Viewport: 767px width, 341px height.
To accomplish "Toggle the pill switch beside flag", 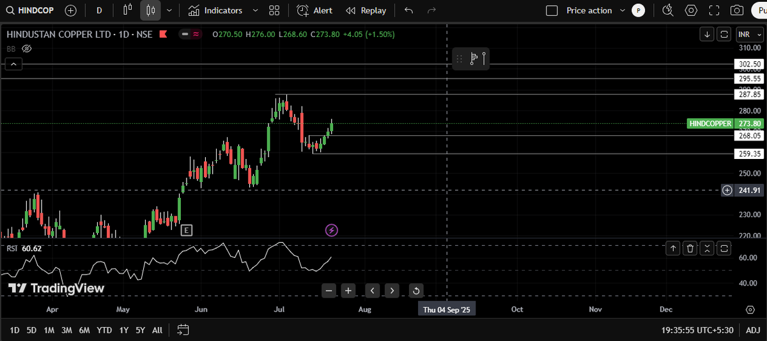I will pyautogui.click(x=191, y=34).
